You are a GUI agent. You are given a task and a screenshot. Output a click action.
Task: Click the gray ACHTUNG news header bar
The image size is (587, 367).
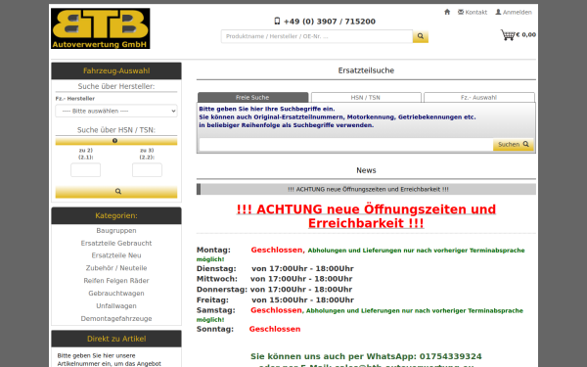(x=366, y=189)
